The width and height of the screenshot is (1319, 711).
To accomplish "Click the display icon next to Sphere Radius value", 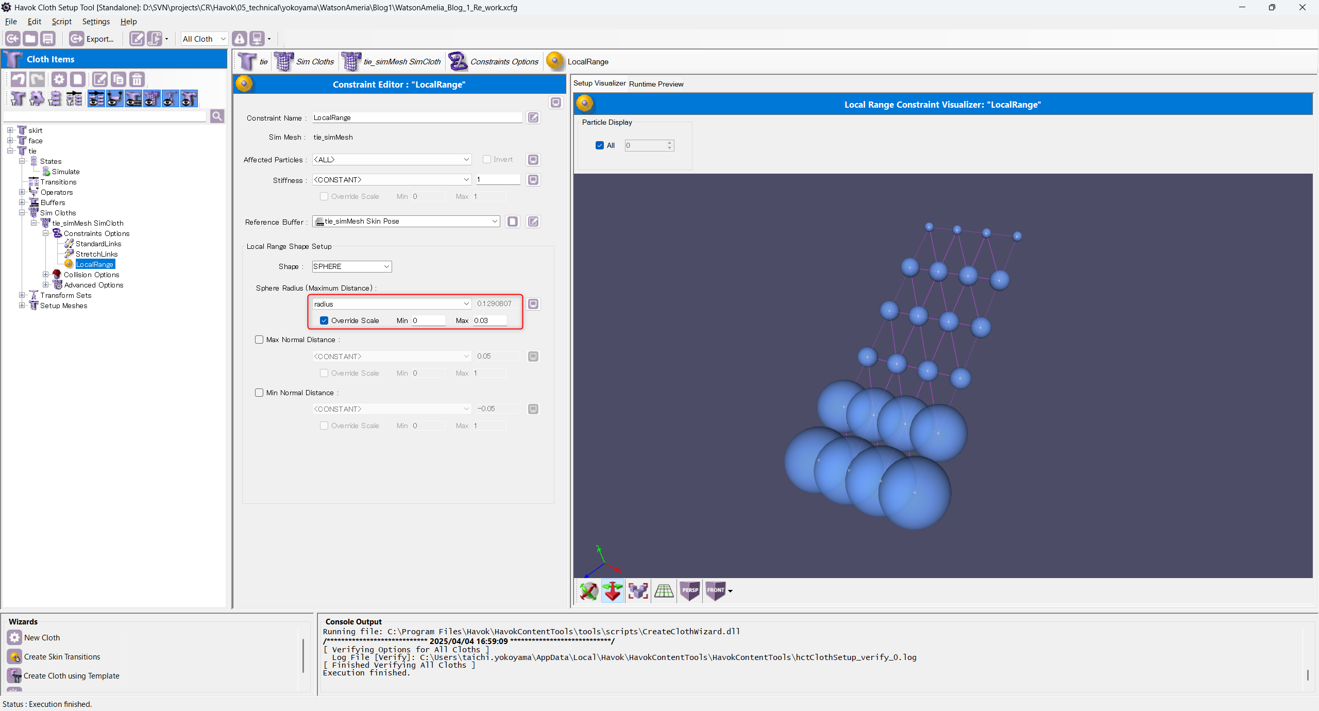I will (x=533, y=304).
